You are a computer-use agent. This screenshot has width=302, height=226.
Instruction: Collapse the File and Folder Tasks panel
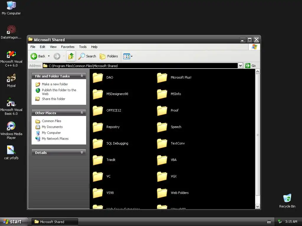click(82, 76)
